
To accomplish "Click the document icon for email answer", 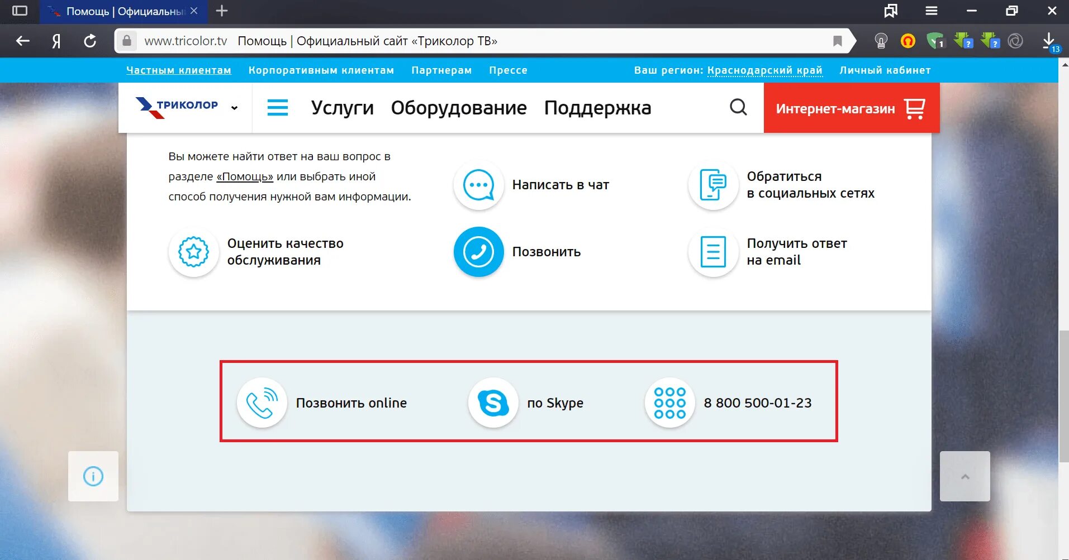I will (x=714, y=252).
